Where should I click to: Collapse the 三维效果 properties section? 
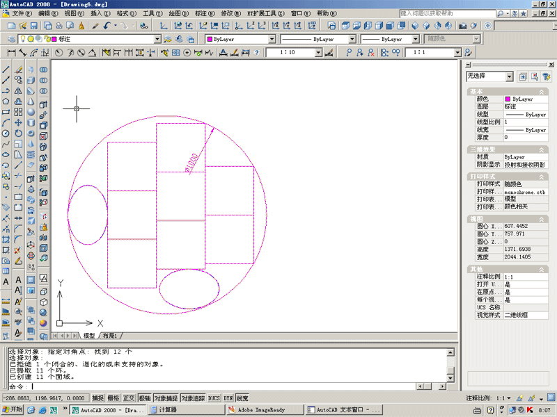pyautogui.click(x=542, y=149)
